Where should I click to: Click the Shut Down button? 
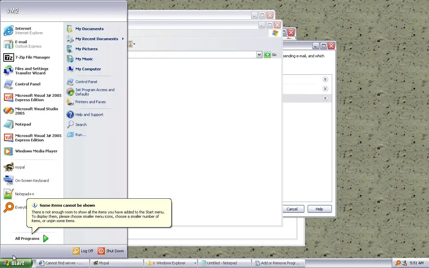(111, 251)
